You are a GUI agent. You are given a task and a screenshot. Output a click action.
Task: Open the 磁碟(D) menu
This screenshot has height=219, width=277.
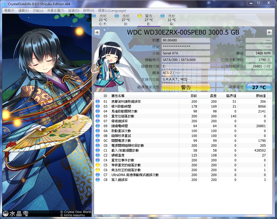click(x=74, y=11)
